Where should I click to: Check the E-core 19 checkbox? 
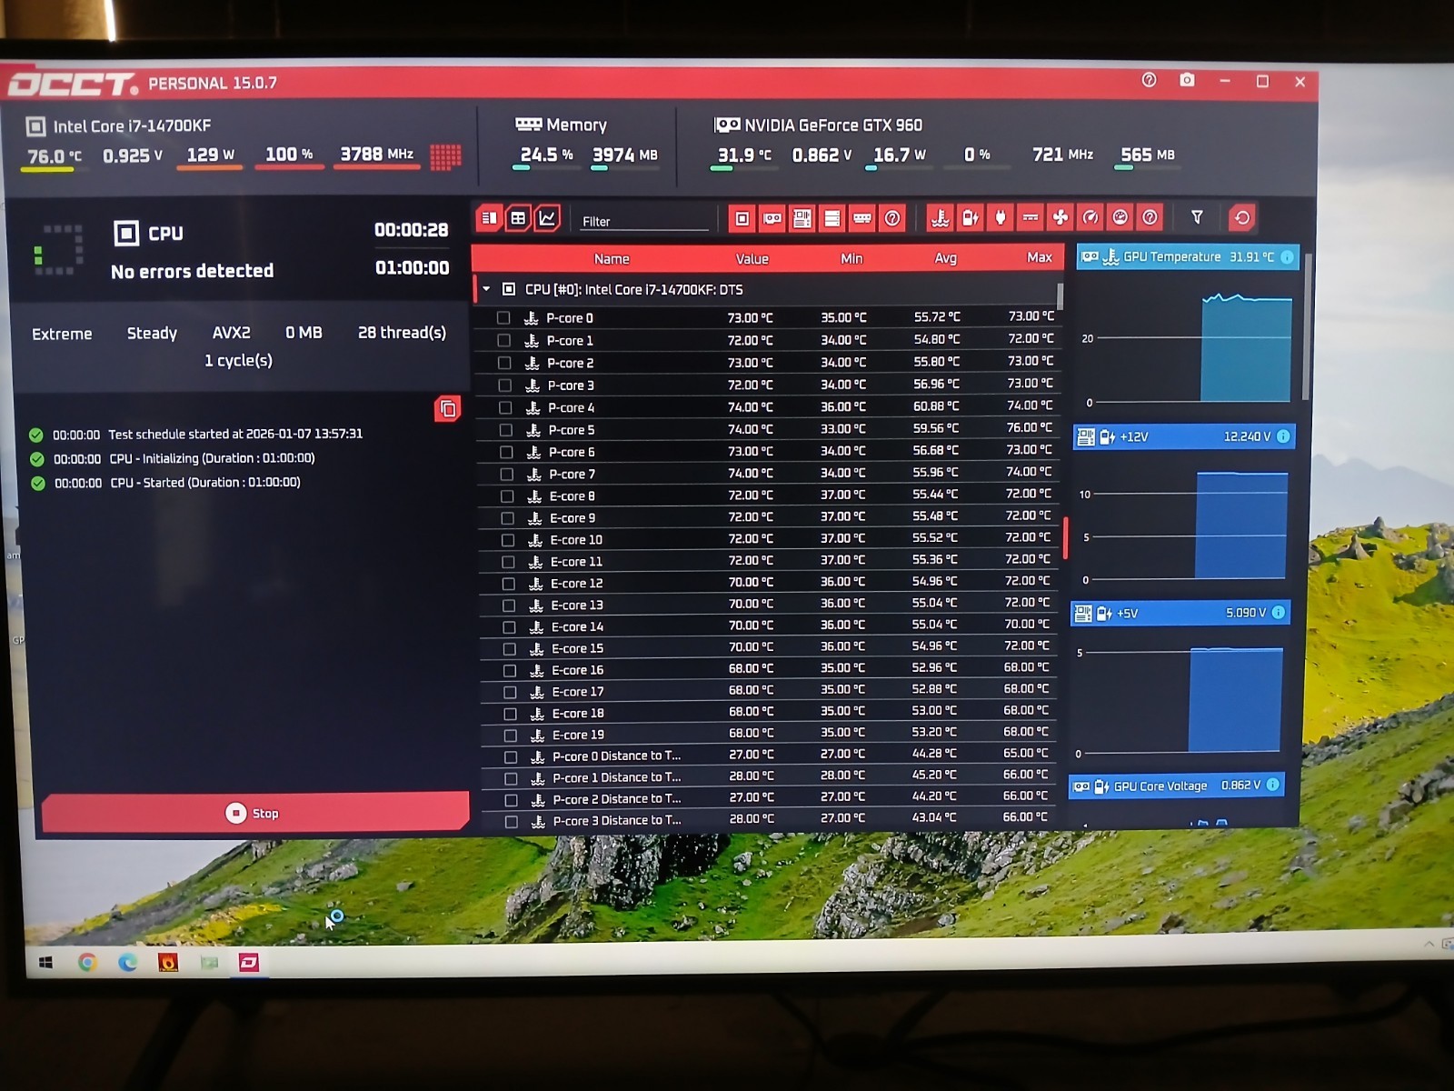(x=510, y=736)
